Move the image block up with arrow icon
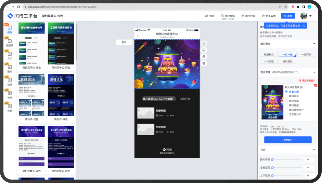The image size is (322, 183). [204, 43]
